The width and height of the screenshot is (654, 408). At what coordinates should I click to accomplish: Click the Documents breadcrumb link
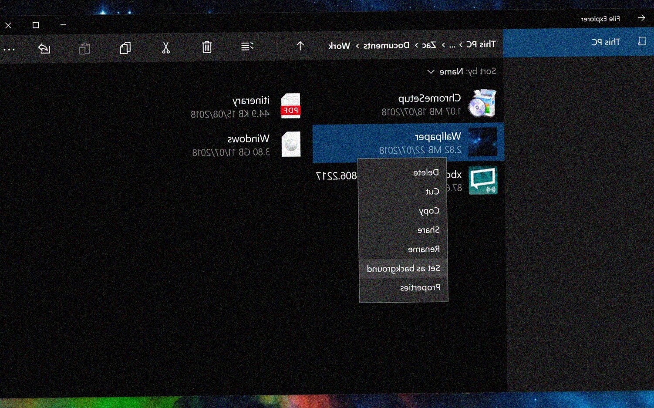[x=387, y=45]
